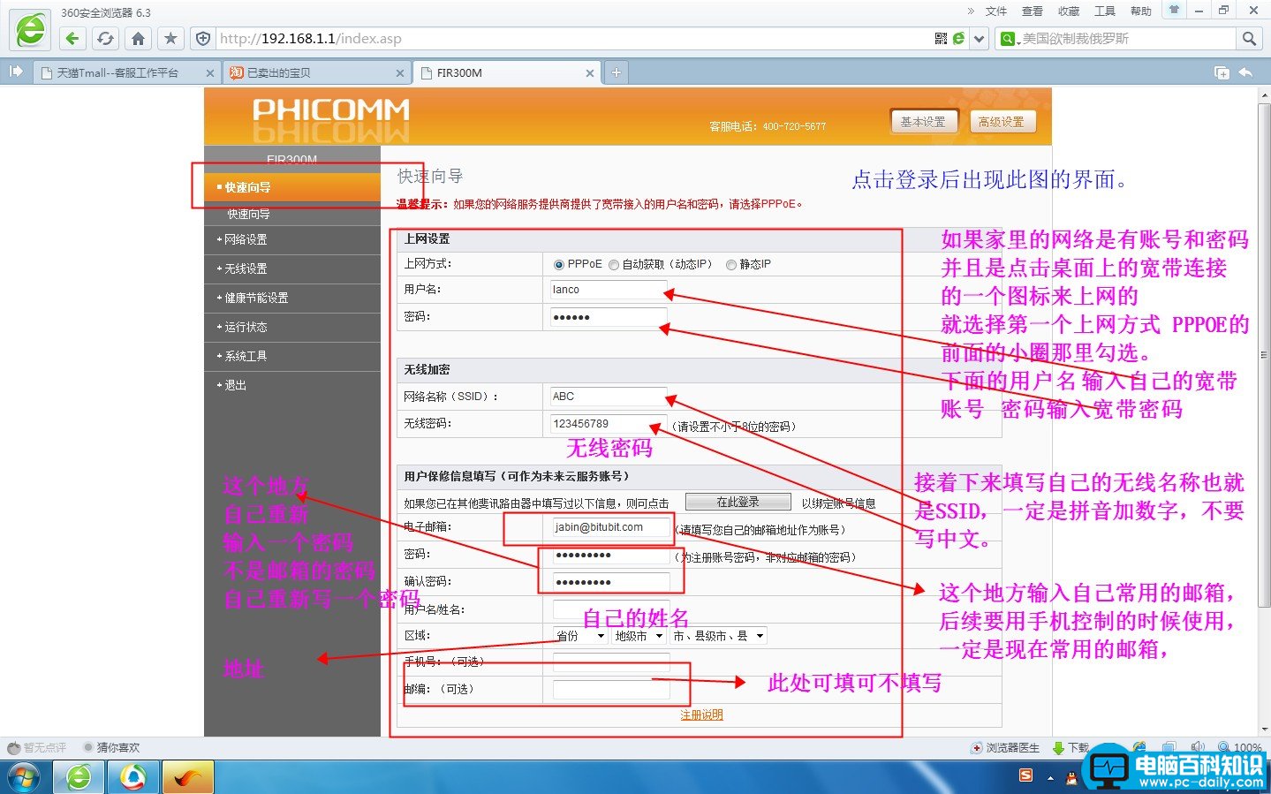The width and height of the screenshot is (1271, 794).
Task: Expand 系统工具 in the sidebar
Action: 291,356
